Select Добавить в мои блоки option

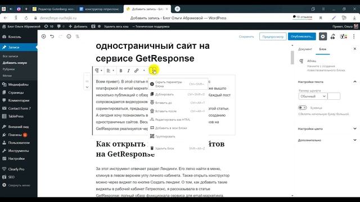[178, 128]
